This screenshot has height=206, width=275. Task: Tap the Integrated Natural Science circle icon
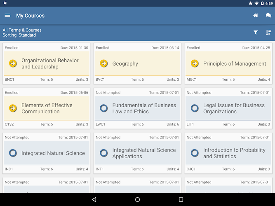click(x=13, y=153)
